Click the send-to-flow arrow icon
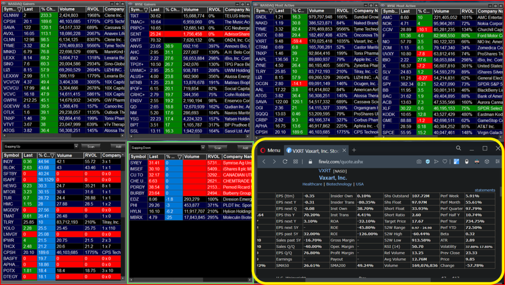The height and width of the screenshot is (285, 505). point(436,162)
